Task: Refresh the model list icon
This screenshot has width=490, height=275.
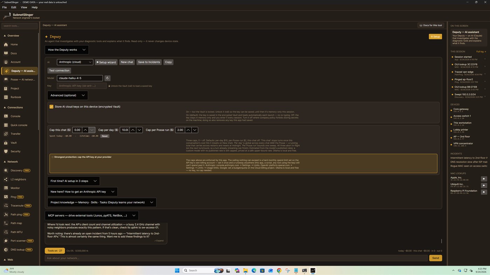Action: tap(107, 78)
